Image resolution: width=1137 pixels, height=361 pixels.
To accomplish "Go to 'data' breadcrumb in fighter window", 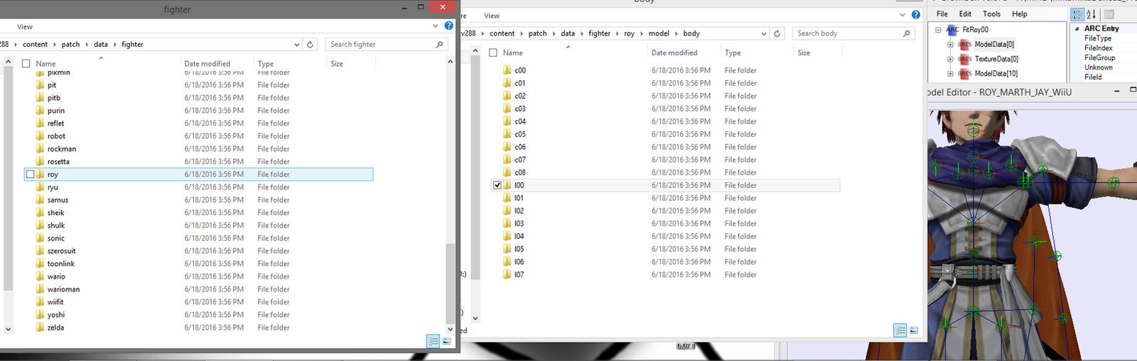I will click(101, 44).
